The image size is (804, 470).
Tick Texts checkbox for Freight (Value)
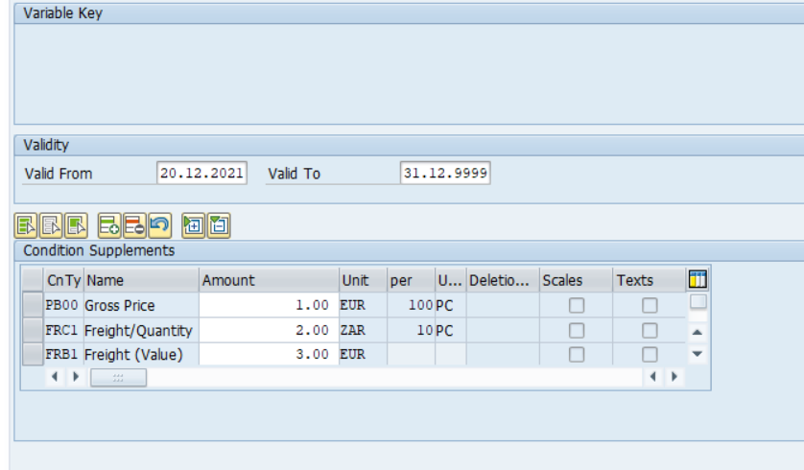click(650, 354)
